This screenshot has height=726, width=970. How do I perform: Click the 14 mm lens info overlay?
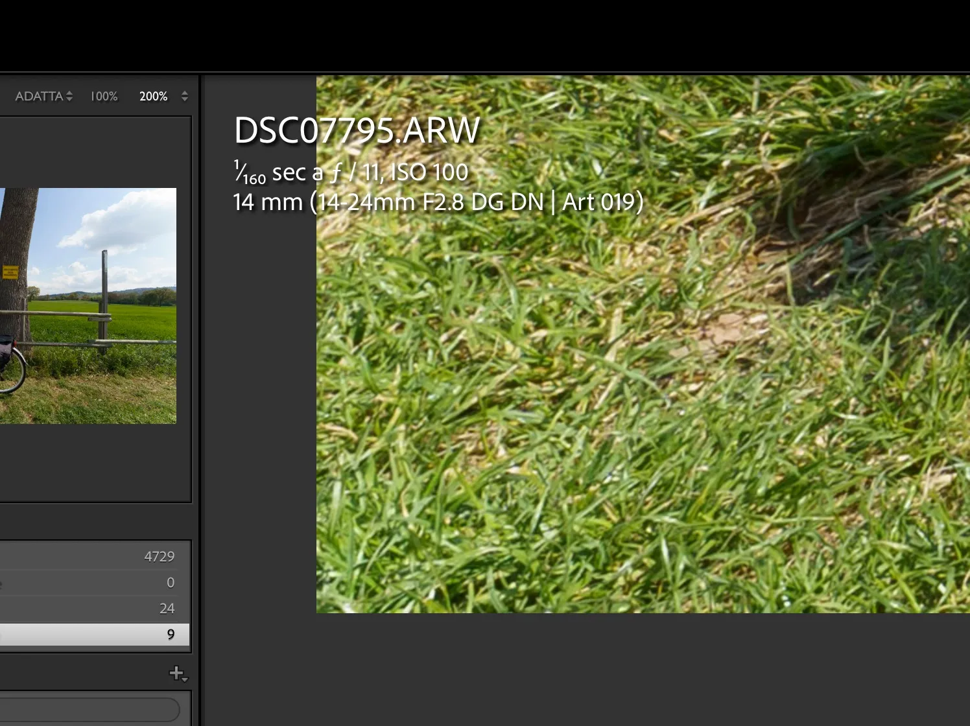point(438,202)
